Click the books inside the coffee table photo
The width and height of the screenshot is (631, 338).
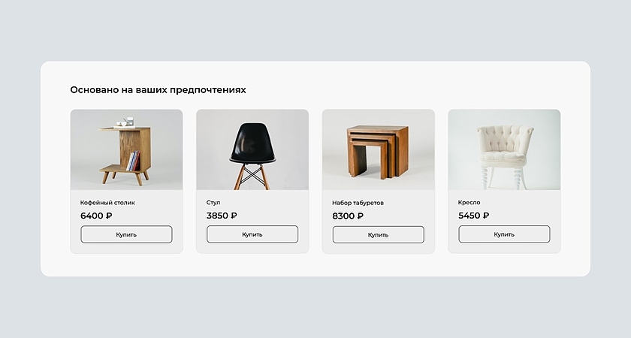click(133, 161)
